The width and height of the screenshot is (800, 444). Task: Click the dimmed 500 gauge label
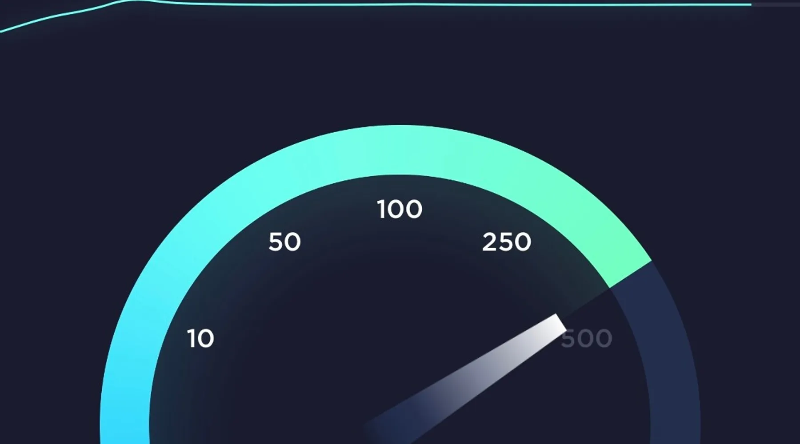[x=586, y=339]
